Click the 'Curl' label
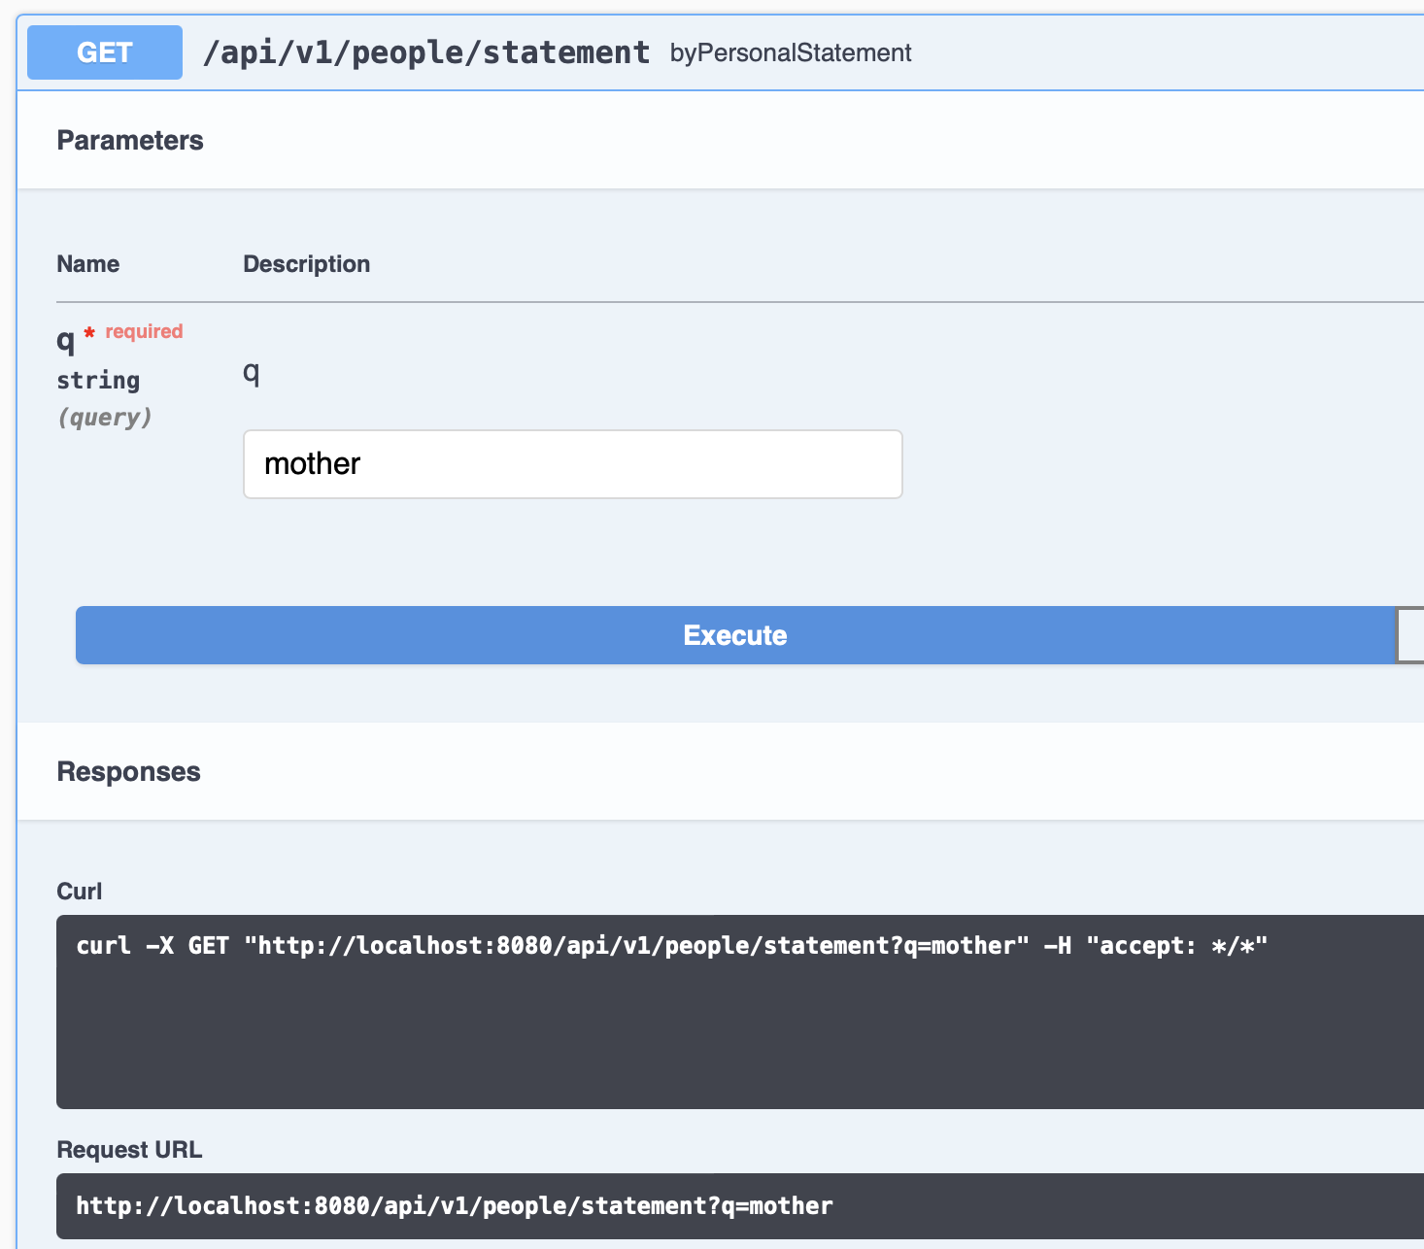The width and height of the screenshot is (1424, 1249). click(x=79, y=891)
